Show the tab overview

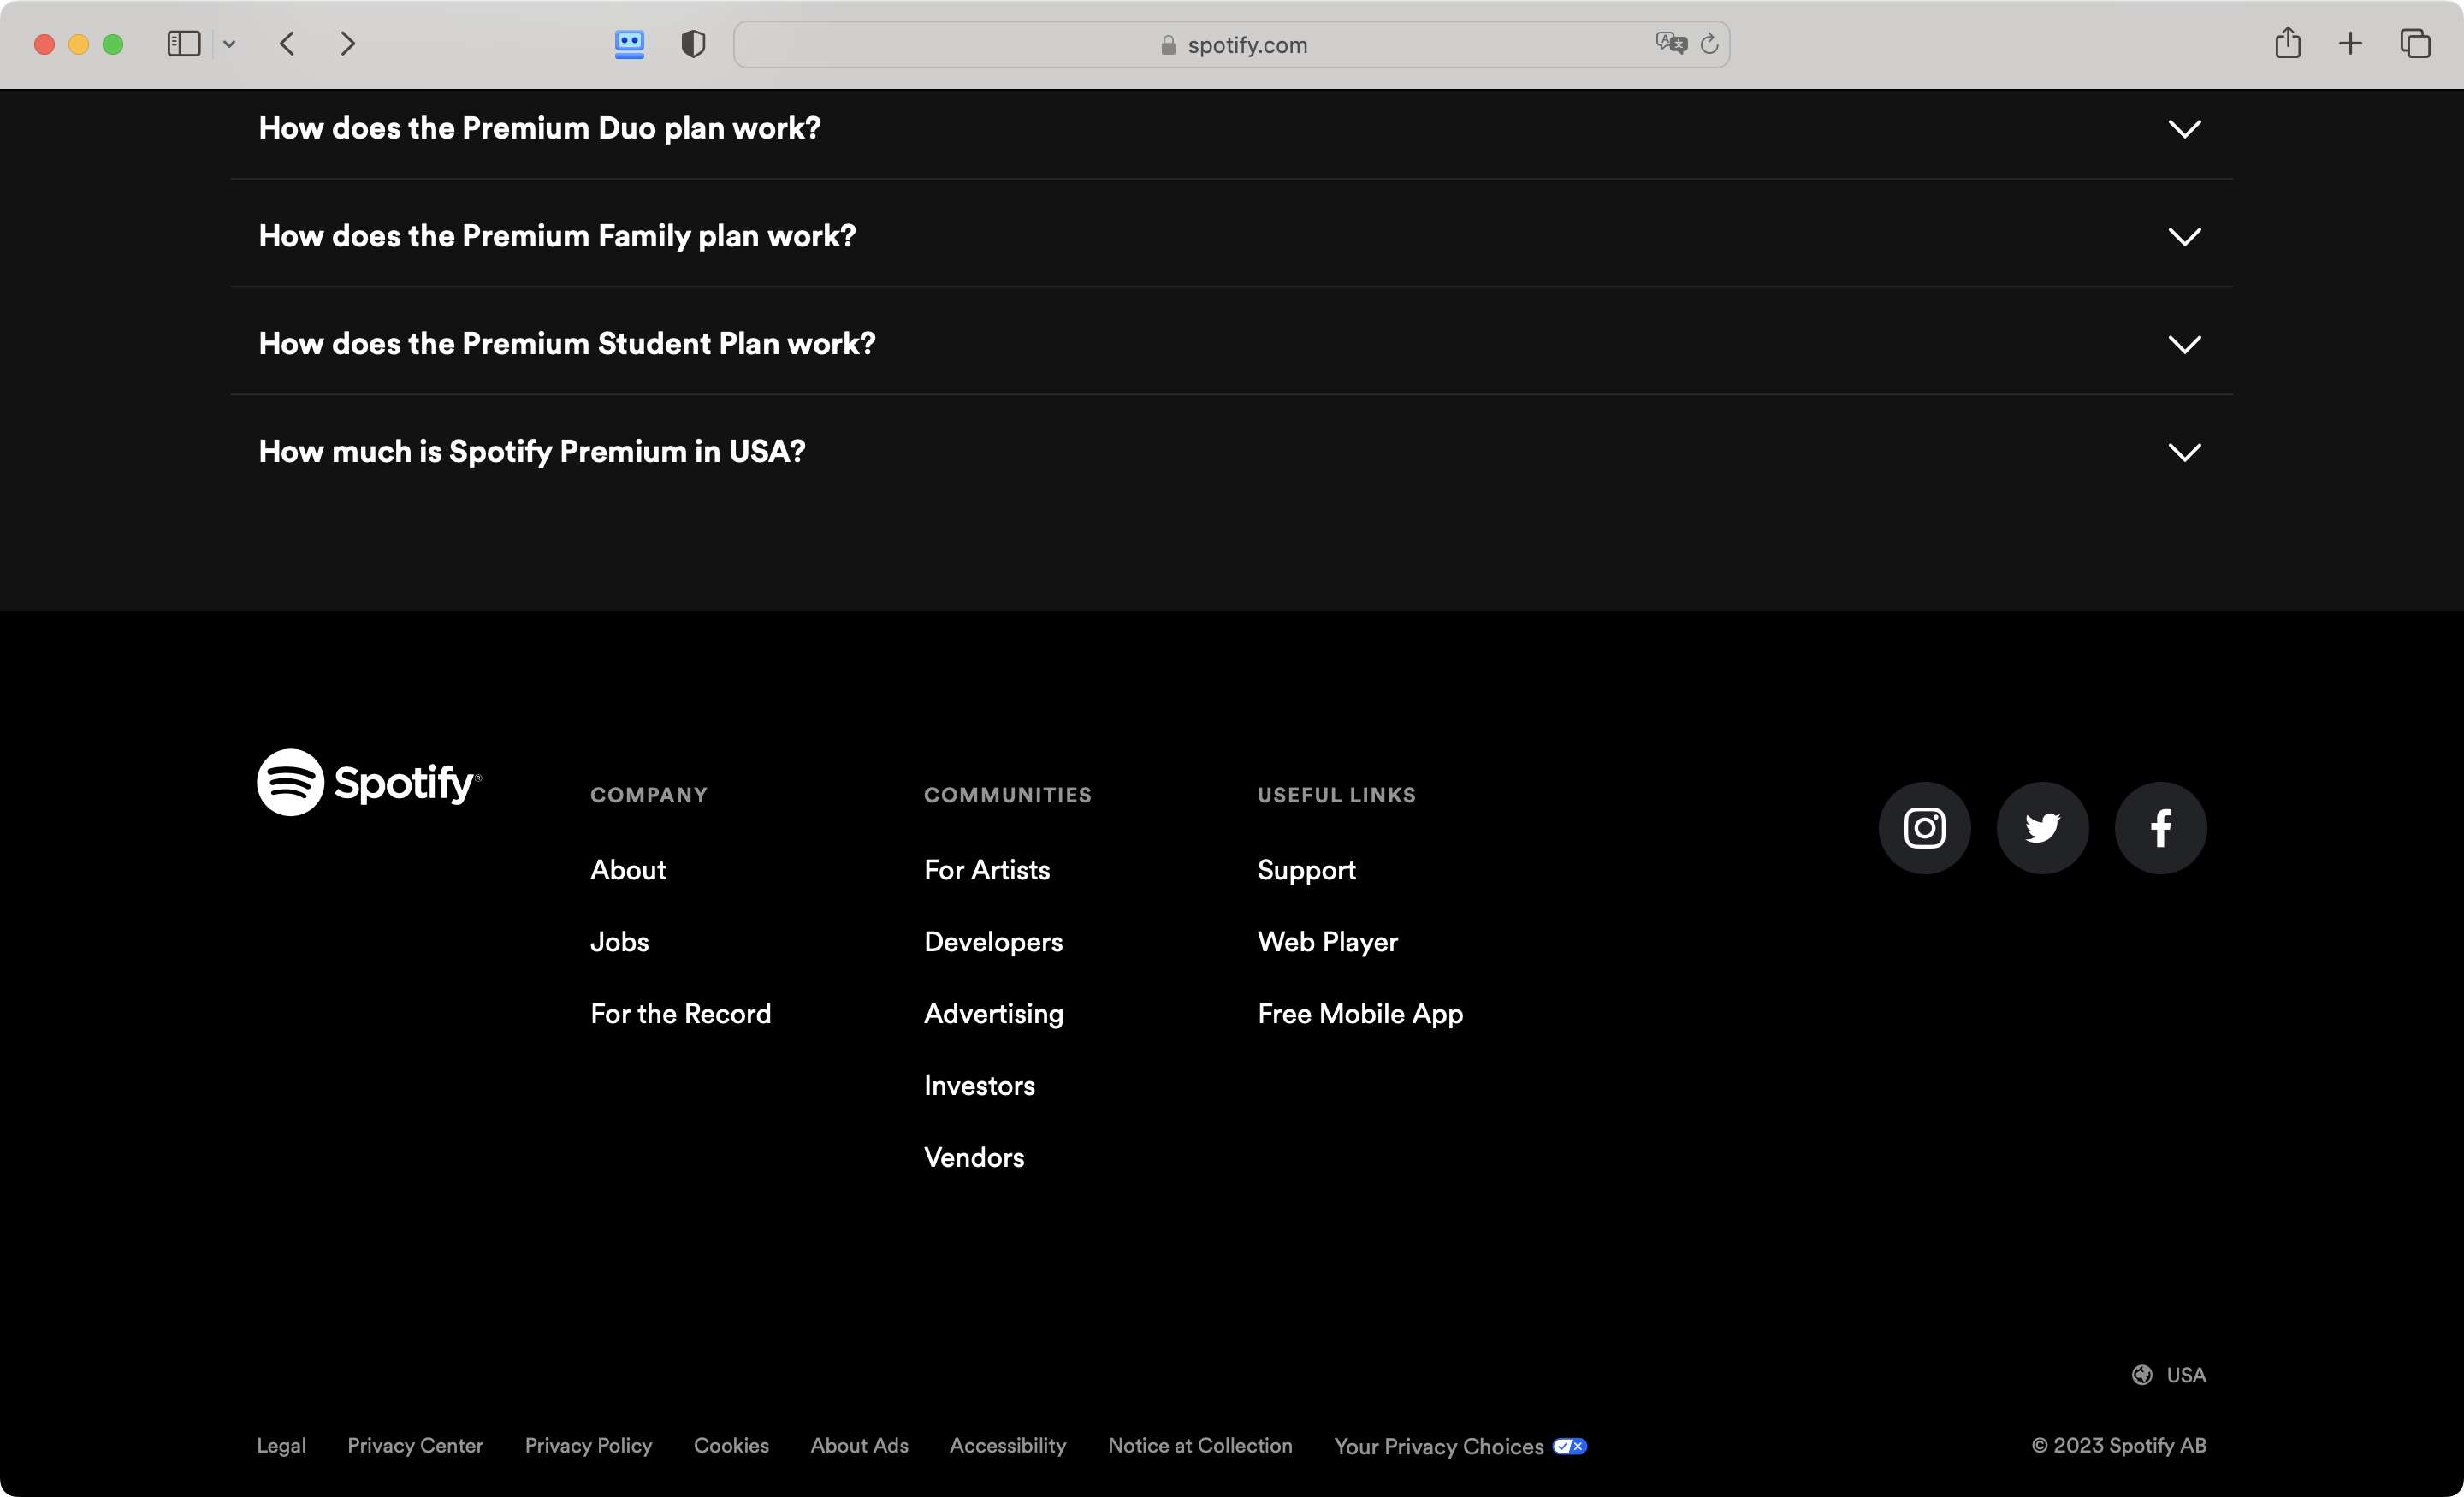[2415, 44]
